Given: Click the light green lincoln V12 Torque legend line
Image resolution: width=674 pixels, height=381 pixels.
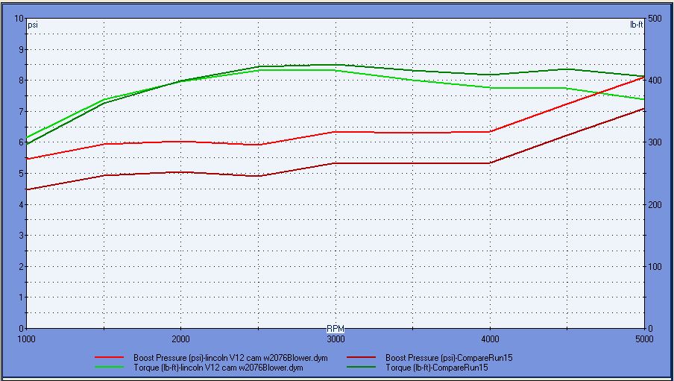Looking at the screenshot, I should pyautogui.click(x=108, y=368).
